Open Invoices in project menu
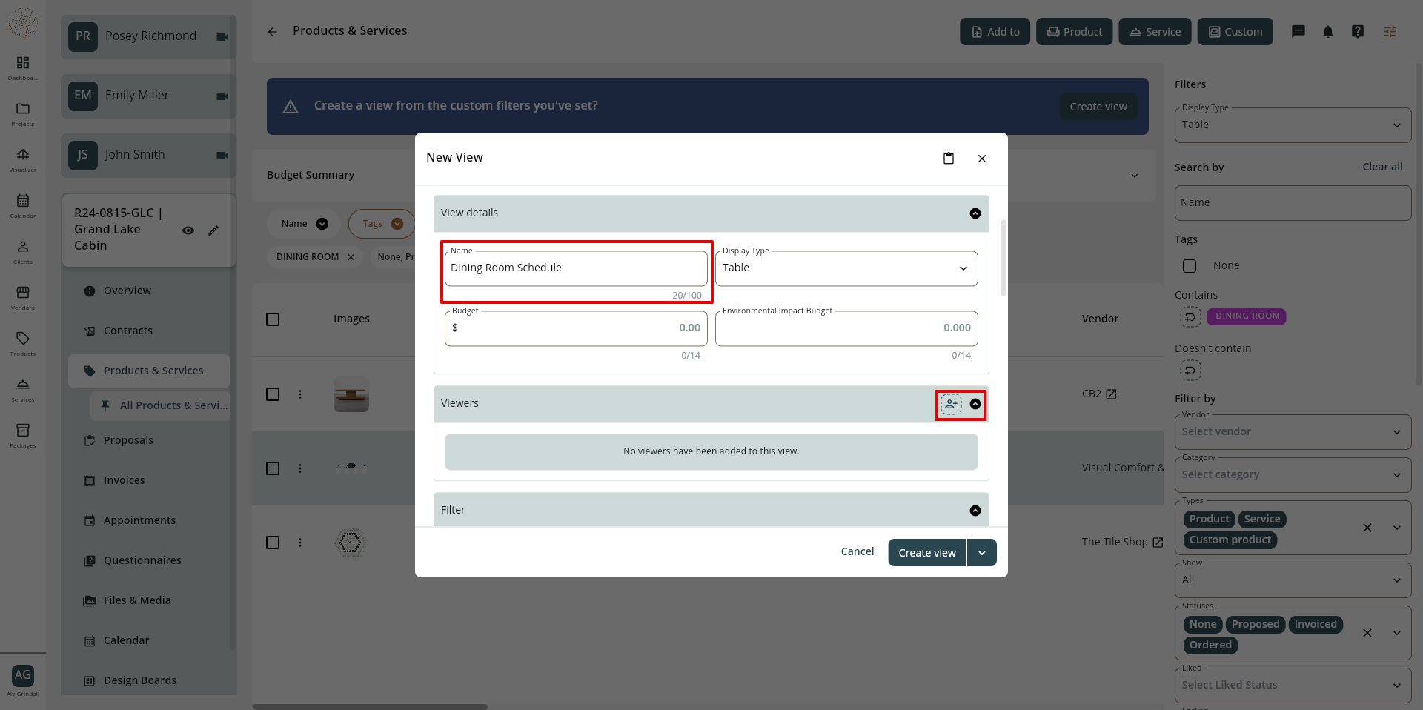This screenshot has height=710, width=1423. click(x=125, y=480)
